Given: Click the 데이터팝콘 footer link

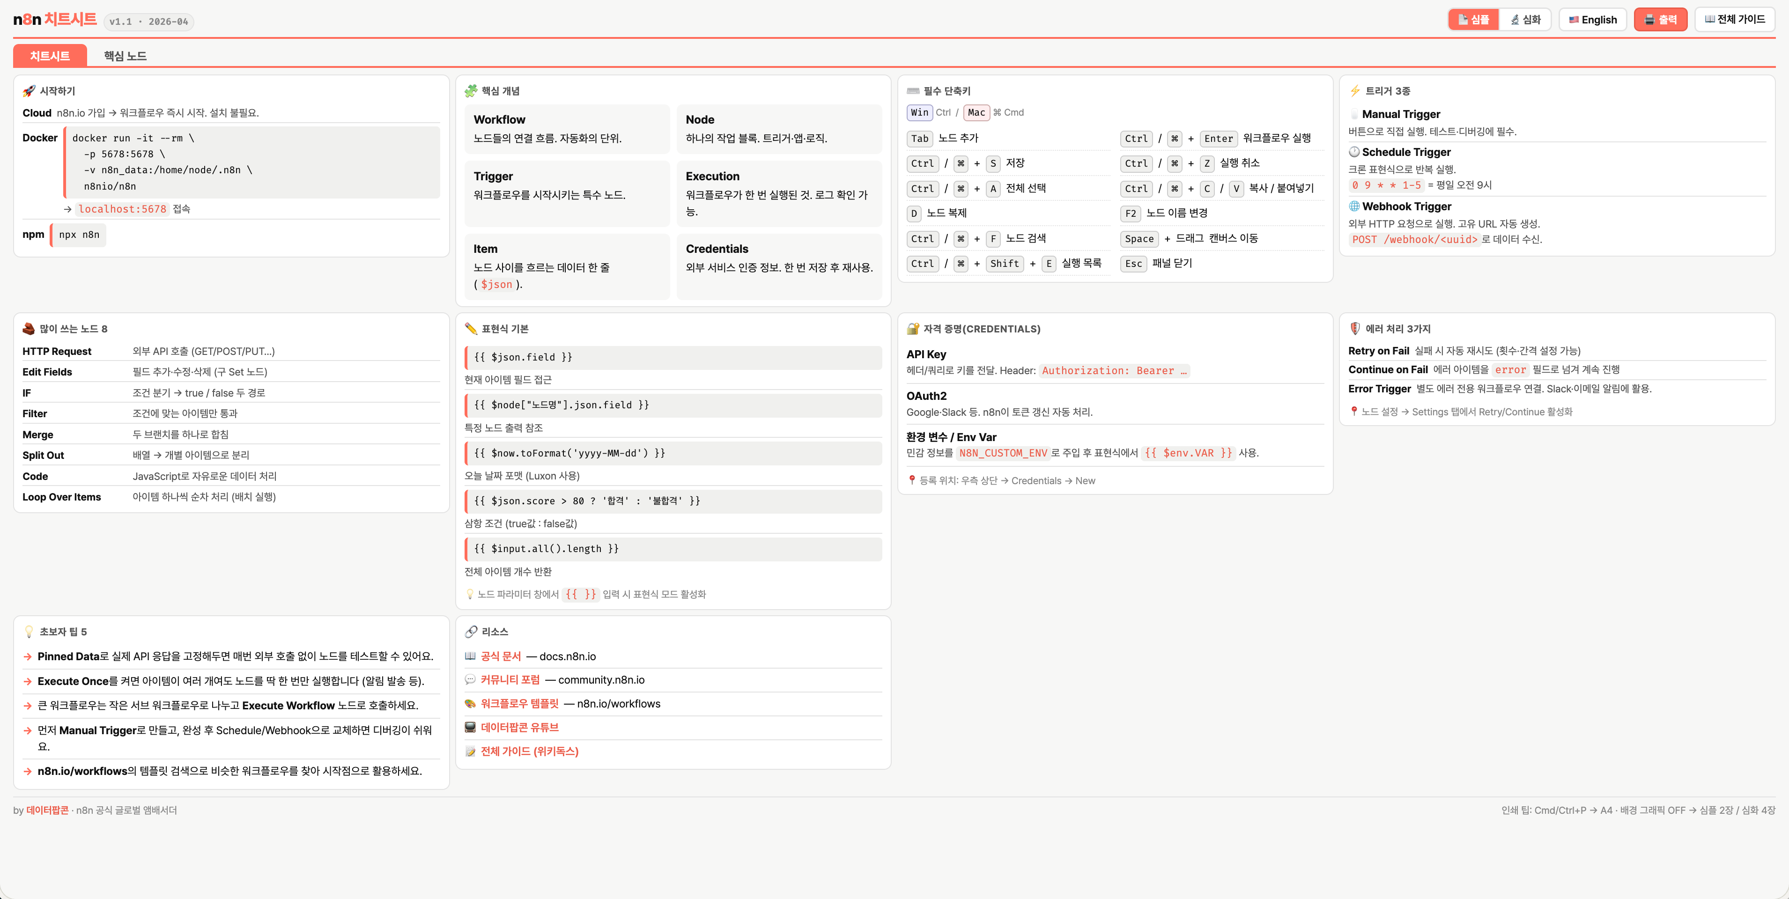Looking at the screenshot, I should (47, 810).
